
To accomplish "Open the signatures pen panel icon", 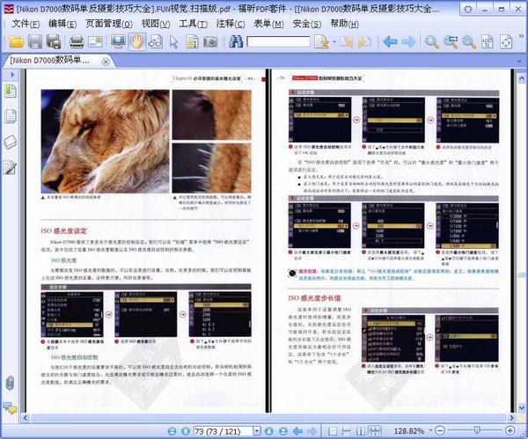I will click(x=10, y=168).
